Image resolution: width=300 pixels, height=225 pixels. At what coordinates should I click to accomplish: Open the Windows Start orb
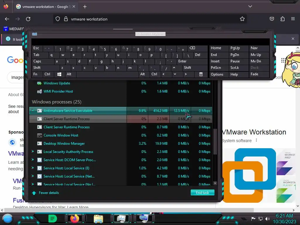click(7, 219)
